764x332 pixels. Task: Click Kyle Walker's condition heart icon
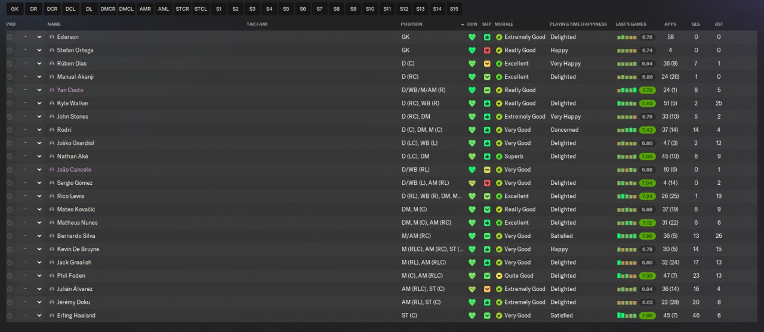pos(472,103)
